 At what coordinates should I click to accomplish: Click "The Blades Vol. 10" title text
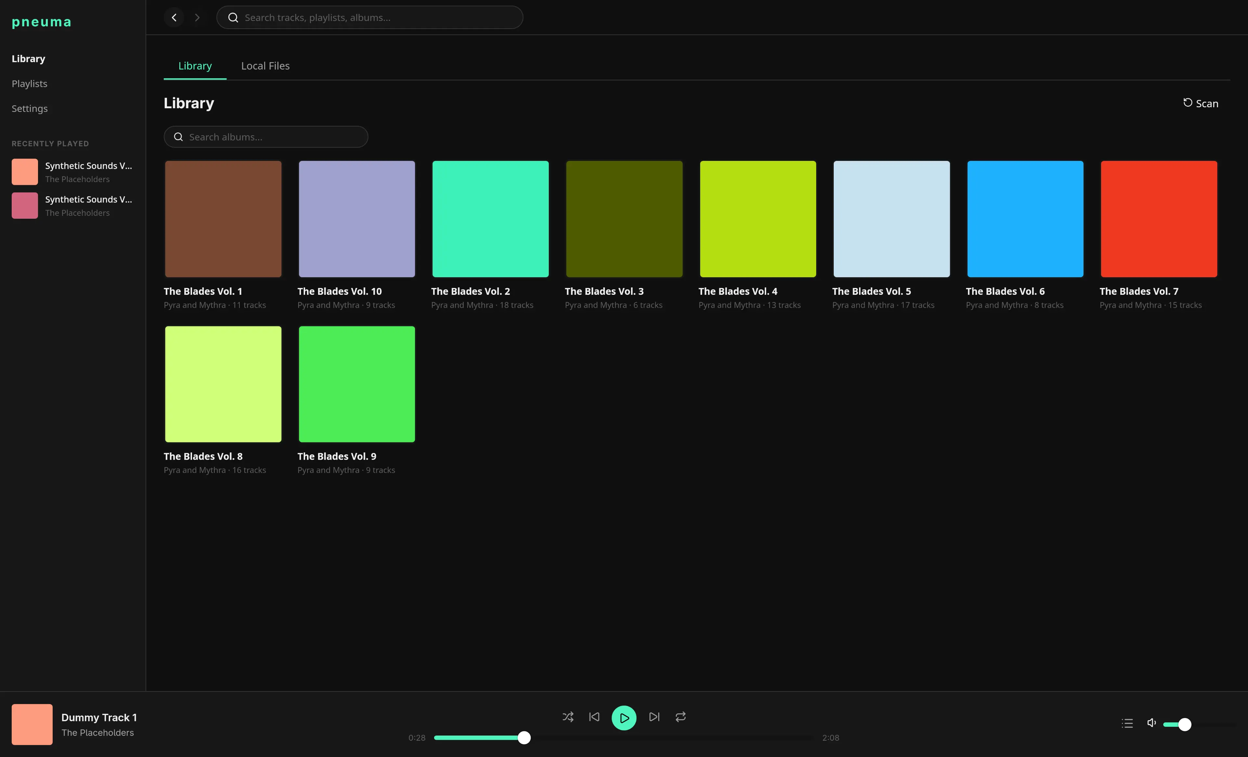339,291
